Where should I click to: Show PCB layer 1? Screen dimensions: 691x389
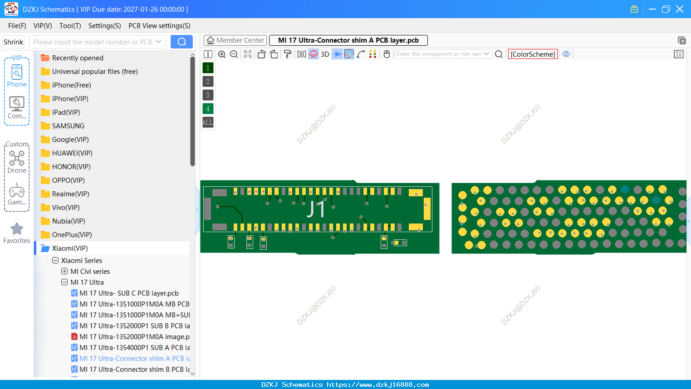pyautogui.click(x=208, y=68)
